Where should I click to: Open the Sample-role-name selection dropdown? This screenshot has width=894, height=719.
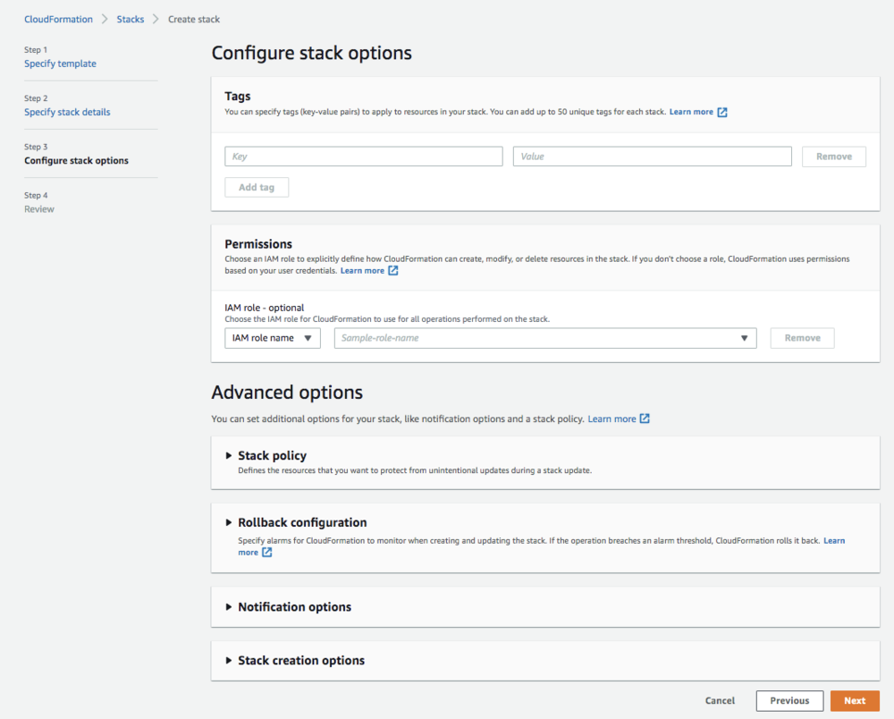[744, 338]
